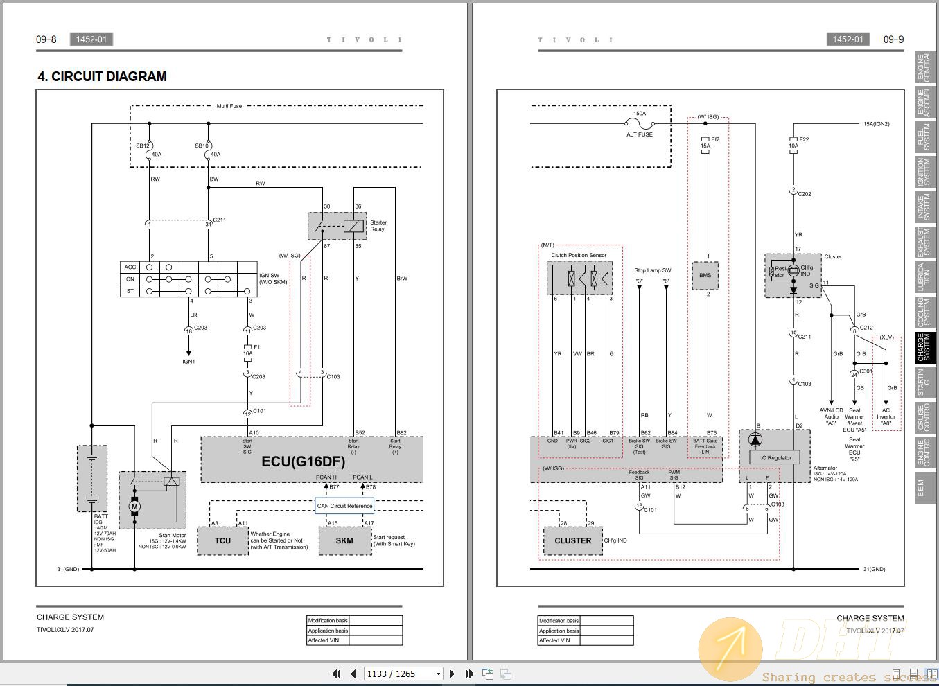The image size is (939, 686).
Task: Click the ECU(G16DF) block label
Action: (303, 461)
